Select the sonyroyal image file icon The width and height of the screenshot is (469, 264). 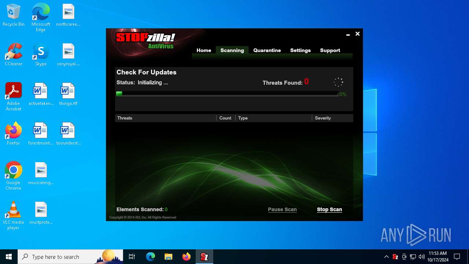pos(68,55)
